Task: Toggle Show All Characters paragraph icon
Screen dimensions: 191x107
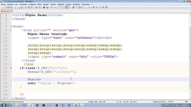Action: tap(70, 7)
